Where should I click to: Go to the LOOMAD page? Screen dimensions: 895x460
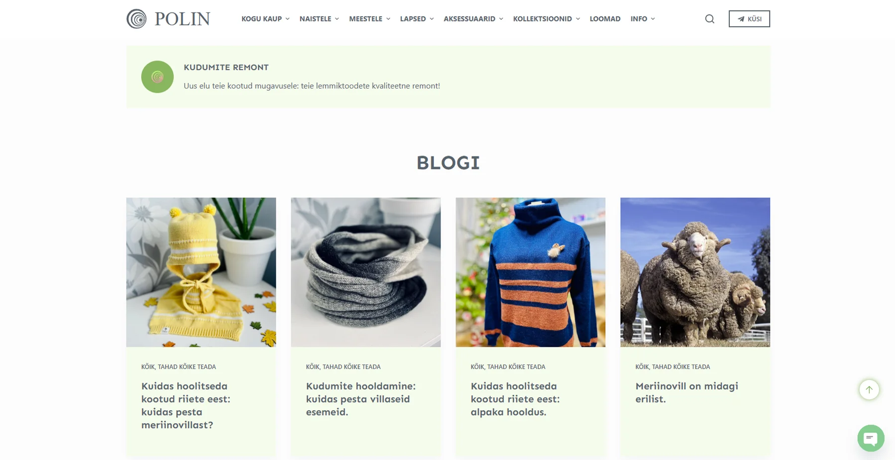click(x=605, y=19)
